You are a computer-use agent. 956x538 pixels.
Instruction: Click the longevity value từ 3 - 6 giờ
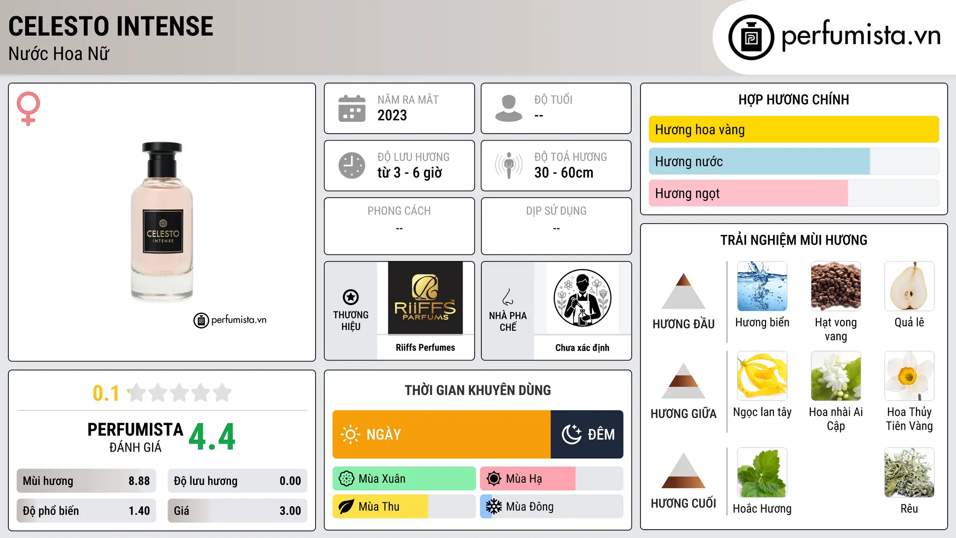409,173
